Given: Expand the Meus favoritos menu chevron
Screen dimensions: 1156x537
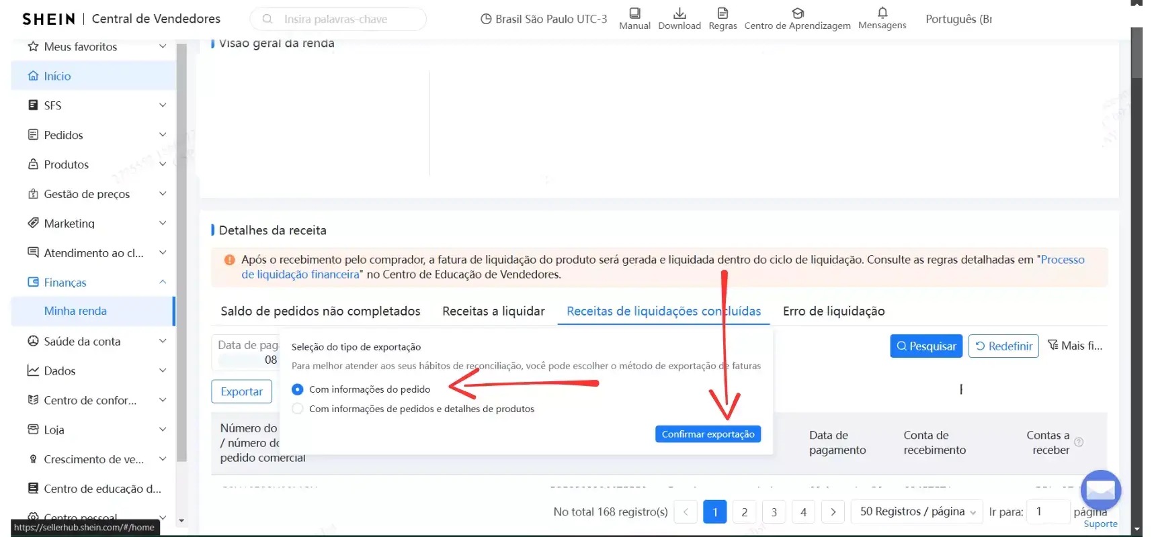Looking at the screenshot, I should (163, 46).
